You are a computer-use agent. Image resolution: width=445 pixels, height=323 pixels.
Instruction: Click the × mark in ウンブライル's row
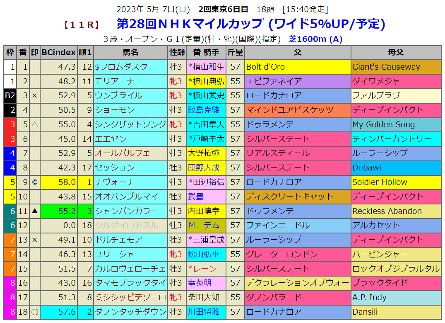click(x=35, y=95)
